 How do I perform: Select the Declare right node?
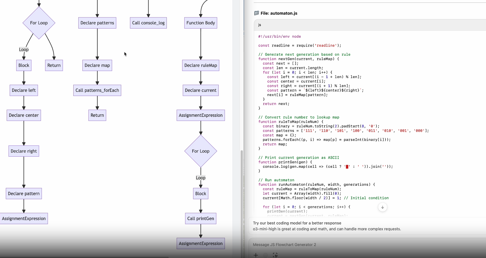[24, 151]
